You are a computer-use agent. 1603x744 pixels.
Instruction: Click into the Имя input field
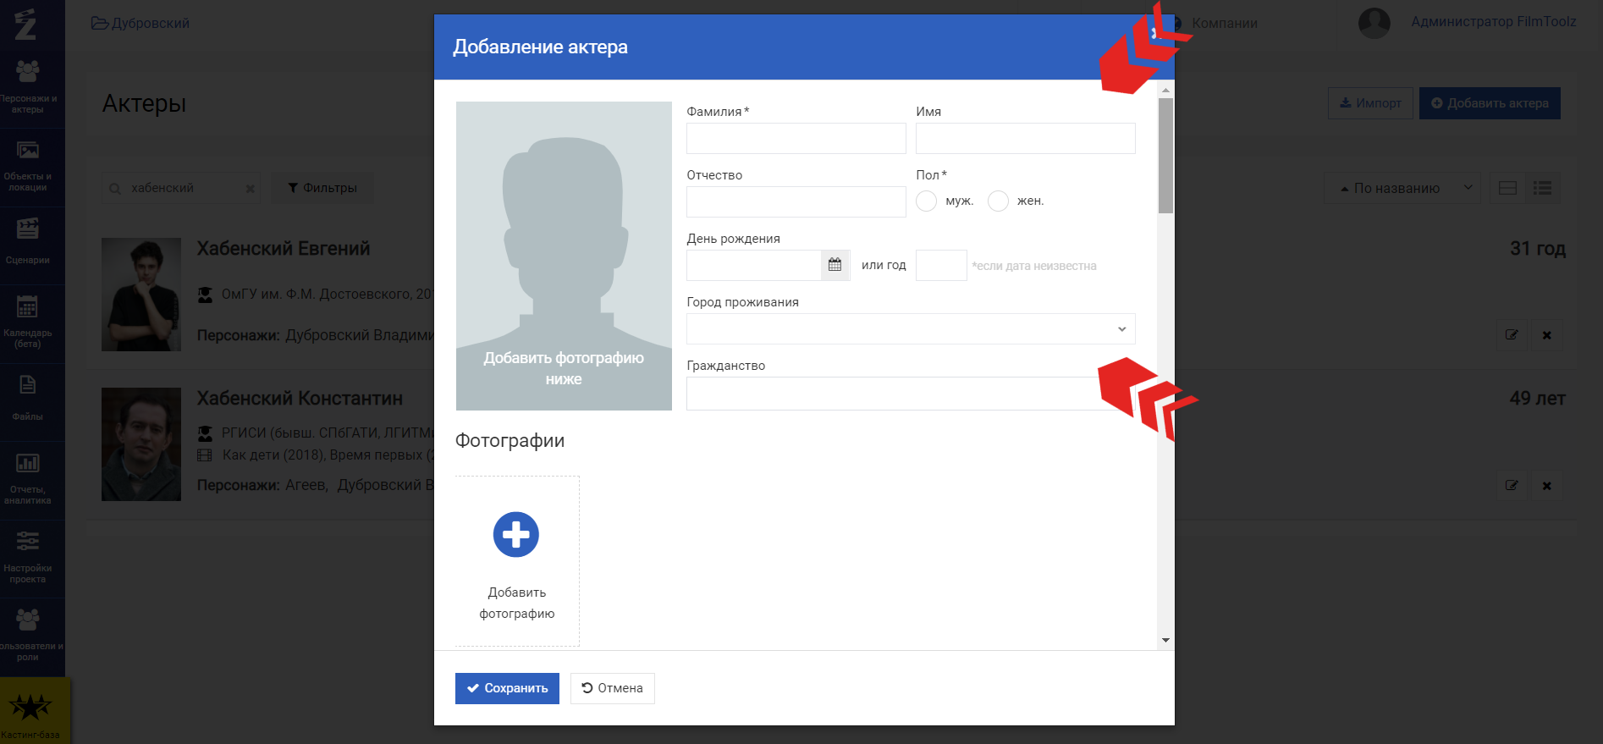point(1025,138)
